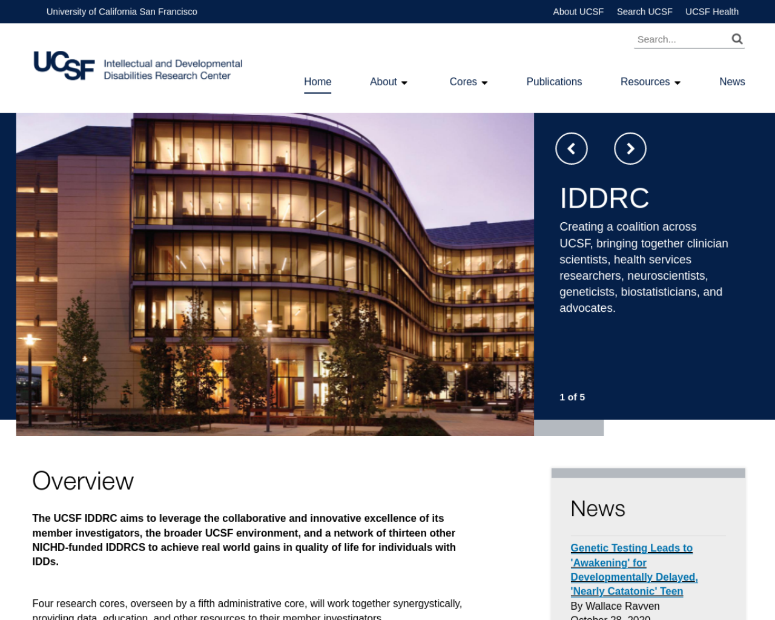Screen dimensions: 775x620
Task: Click University of California San Francisco link
Action: [122, 12]
